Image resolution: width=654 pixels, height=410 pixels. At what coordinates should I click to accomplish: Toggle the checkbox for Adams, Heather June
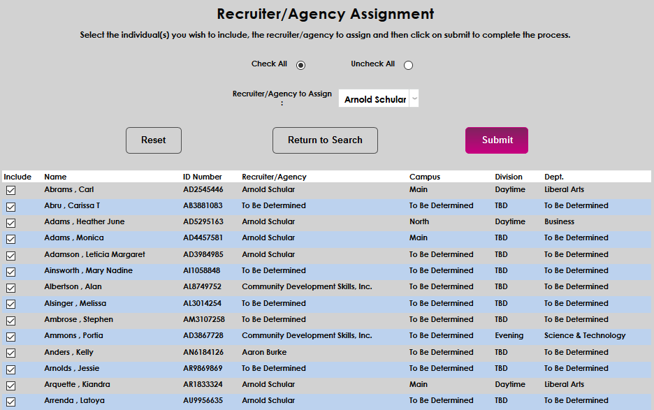10,222
